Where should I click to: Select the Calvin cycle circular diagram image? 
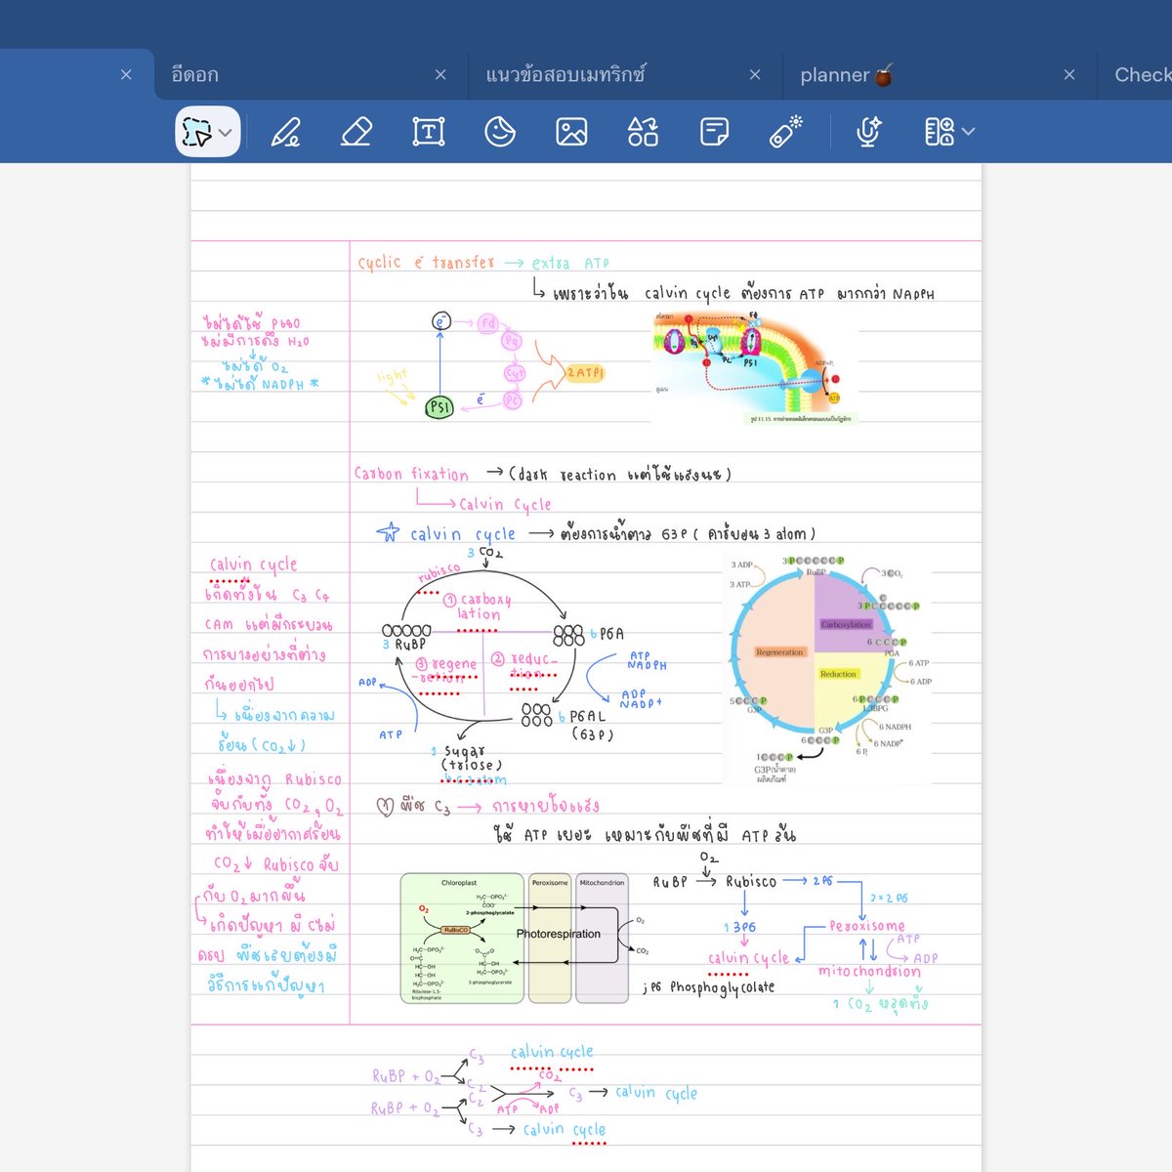[827, 671]
